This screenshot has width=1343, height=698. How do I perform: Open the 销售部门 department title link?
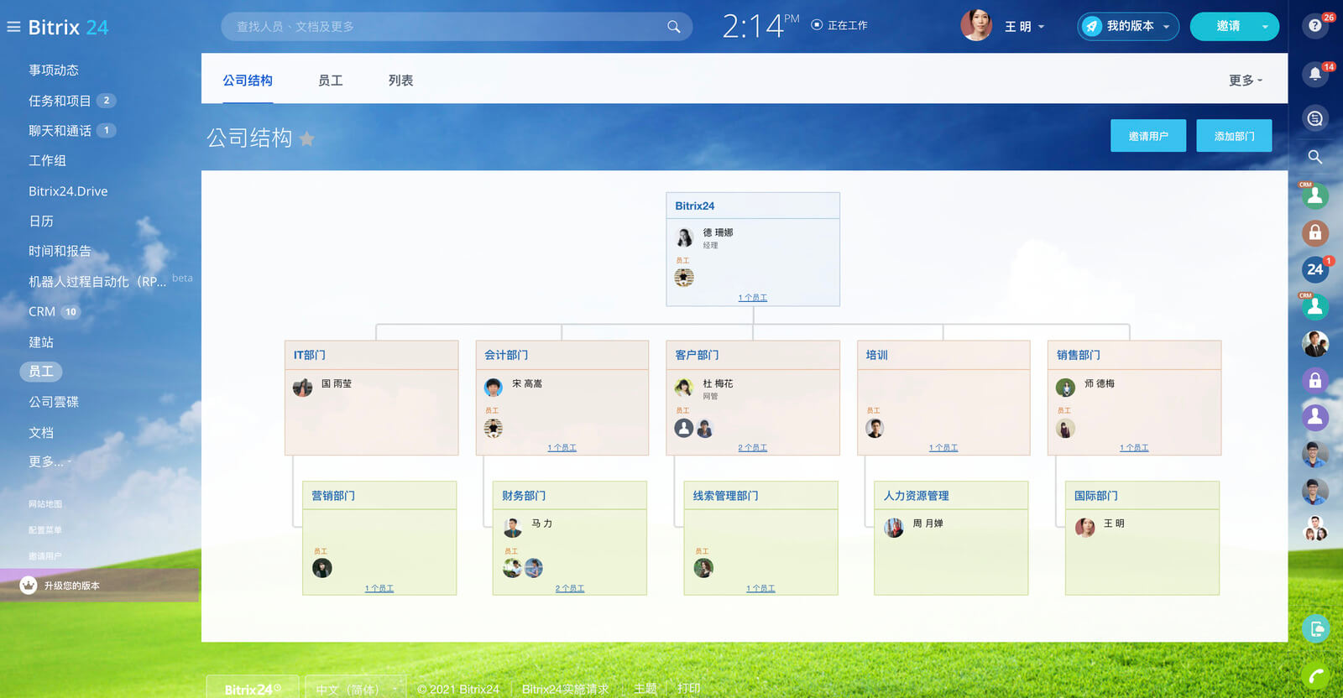[x=1079, y=356]
